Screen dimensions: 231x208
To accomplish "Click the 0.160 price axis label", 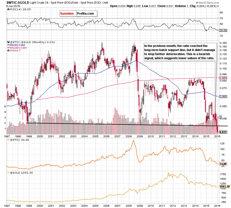I will click(223, 43).
